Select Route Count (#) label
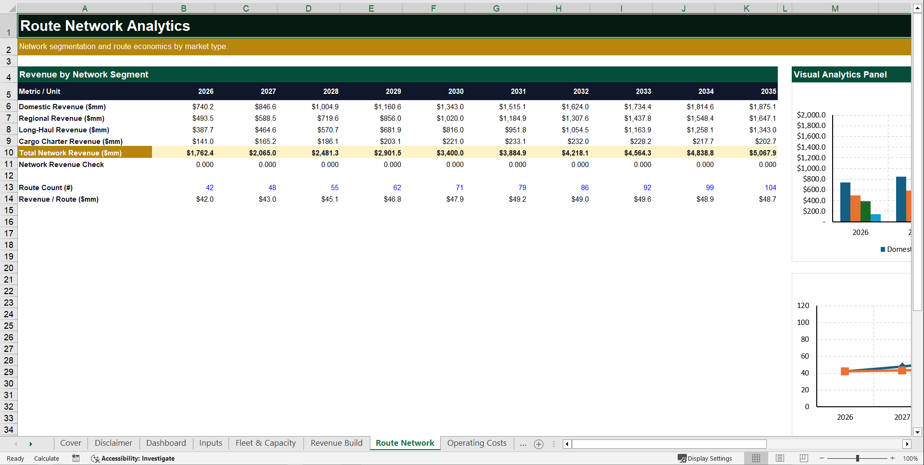Screen dimensions: 924x465 [x=46, y=187]
